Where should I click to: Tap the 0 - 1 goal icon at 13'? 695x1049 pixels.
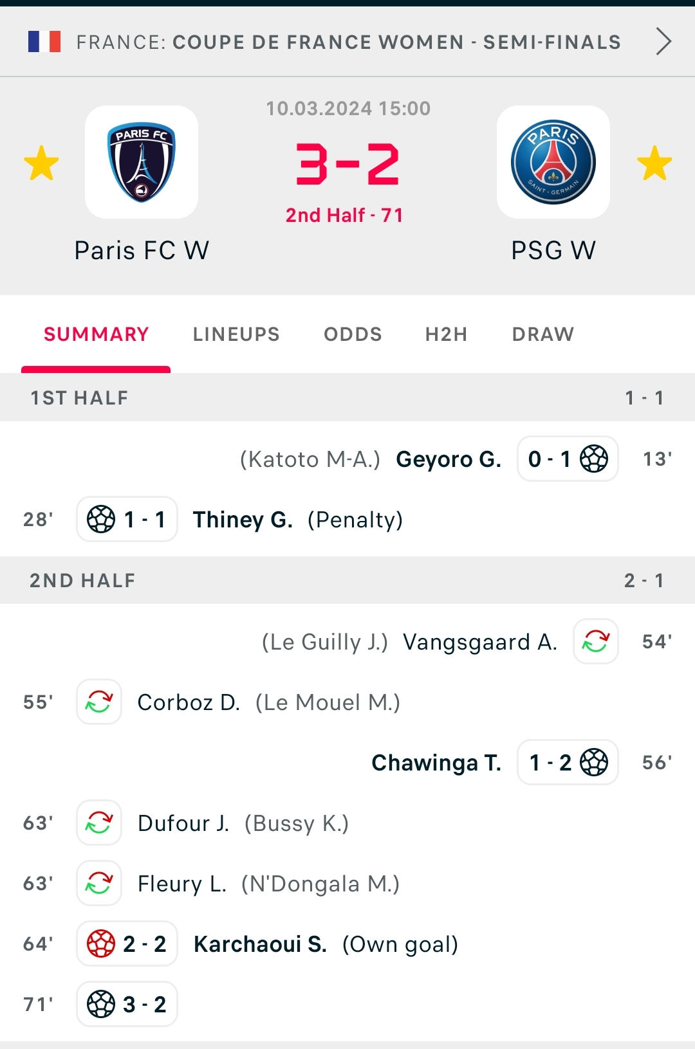coord(594,459)
